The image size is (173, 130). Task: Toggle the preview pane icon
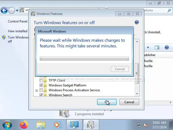[x=157, y=47]
